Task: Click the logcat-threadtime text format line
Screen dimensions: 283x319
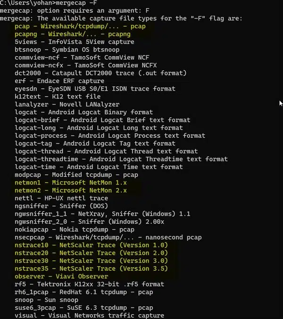Action: (x=121, y=159)
